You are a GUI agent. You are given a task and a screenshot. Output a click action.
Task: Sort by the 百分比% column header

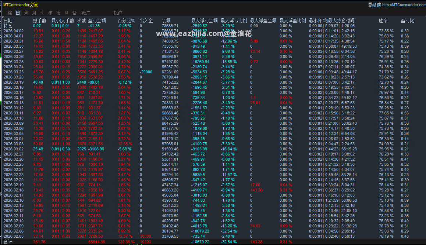tap(126, 21)
